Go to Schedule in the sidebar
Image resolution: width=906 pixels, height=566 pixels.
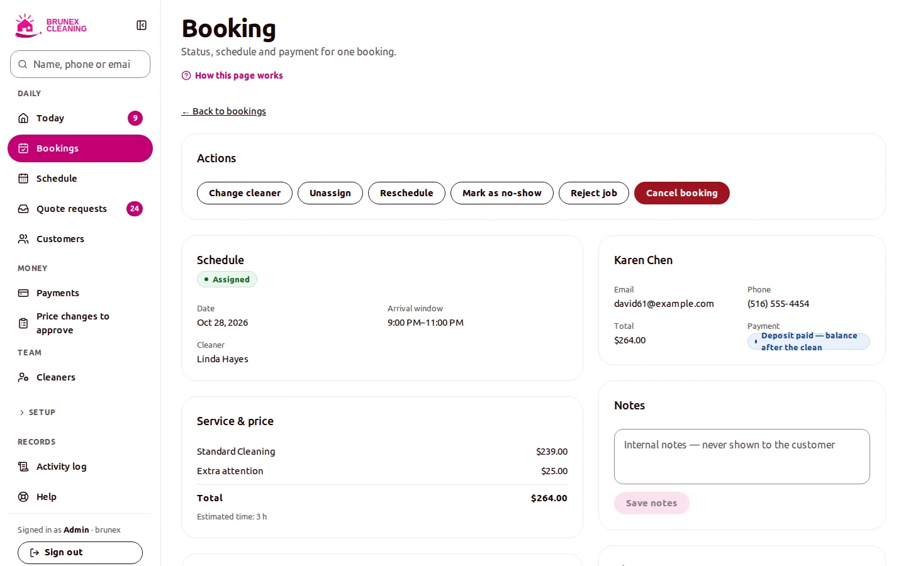(x=80, y=179)
